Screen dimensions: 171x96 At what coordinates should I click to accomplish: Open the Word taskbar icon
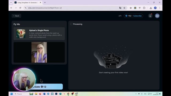click(x=44, y=94)
